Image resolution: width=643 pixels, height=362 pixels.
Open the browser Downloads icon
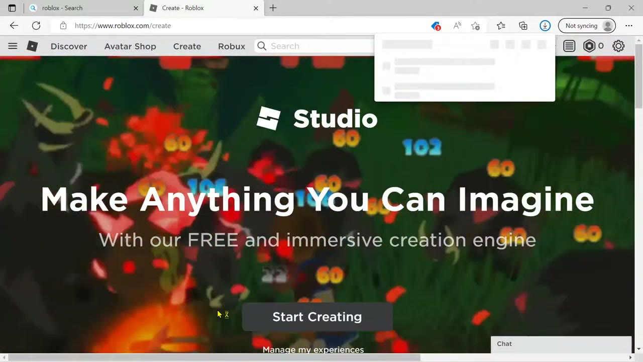click(545, 26)
